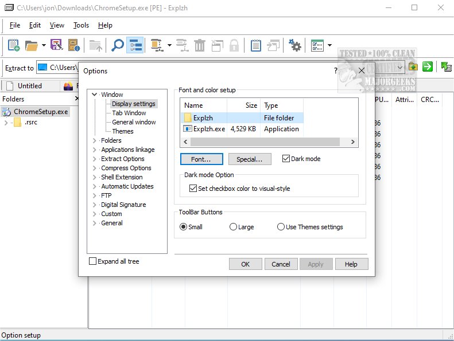Click the padlock toolbar icon

click(x=234, y=45)
